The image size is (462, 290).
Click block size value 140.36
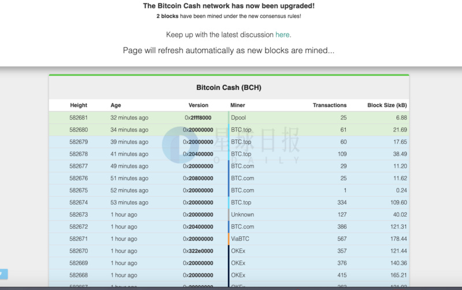(398, 263)
